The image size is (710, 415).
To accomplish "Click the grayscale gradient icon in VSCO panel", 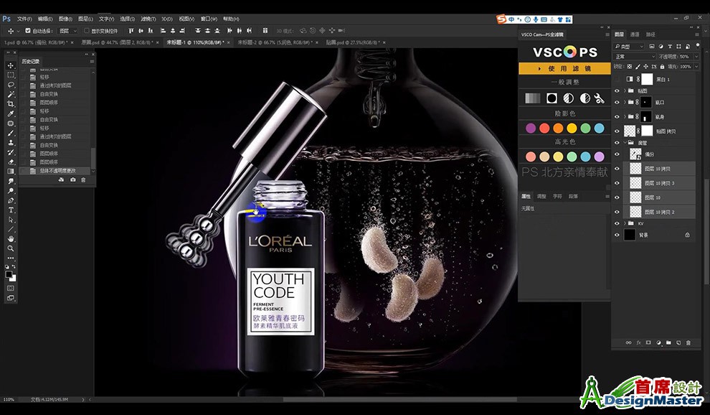I will (x=532, y=98).
